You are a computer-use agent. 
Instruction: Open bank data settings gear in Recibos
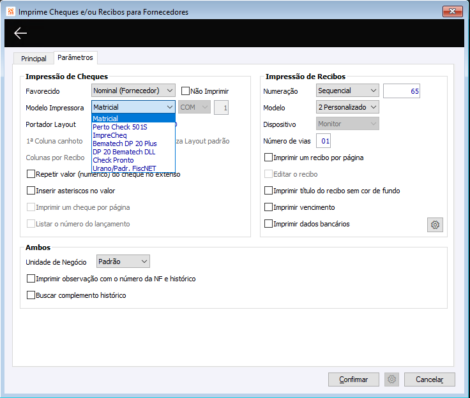435,225
